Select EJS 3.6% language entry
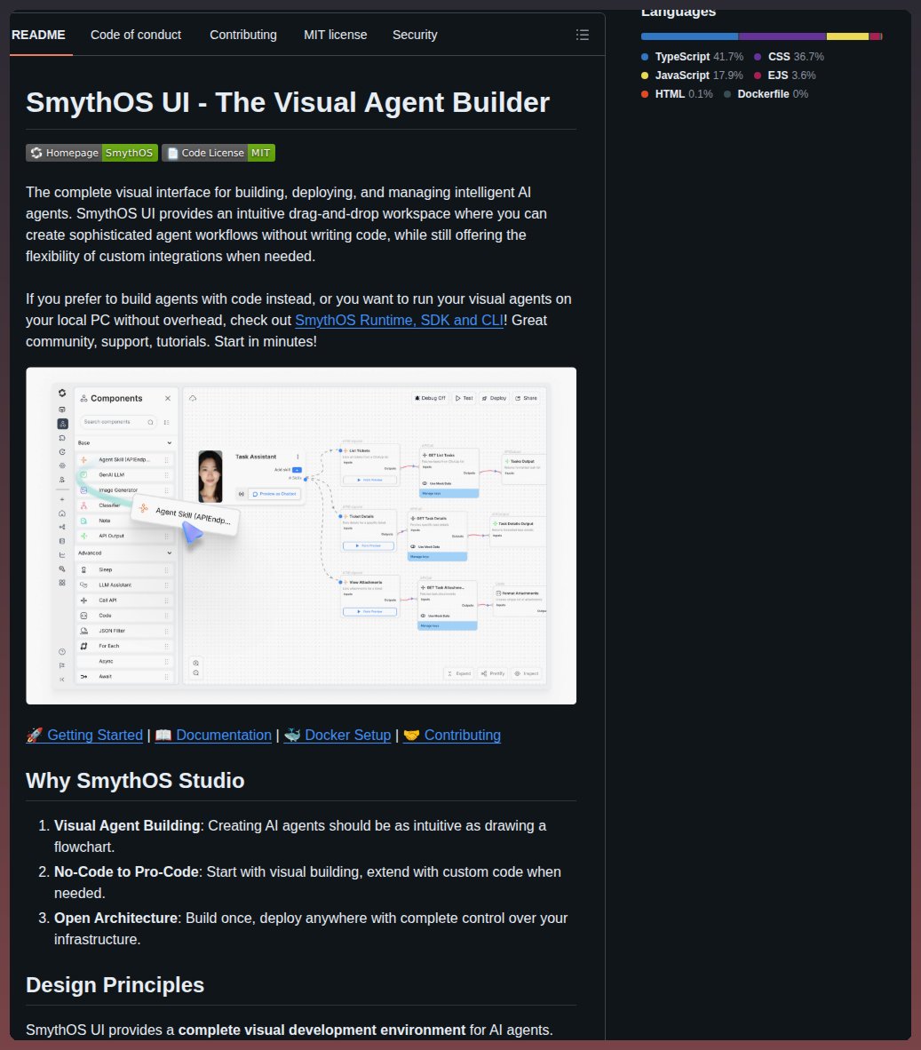This screenshot has height=1050, width=921. coord(784,76)
